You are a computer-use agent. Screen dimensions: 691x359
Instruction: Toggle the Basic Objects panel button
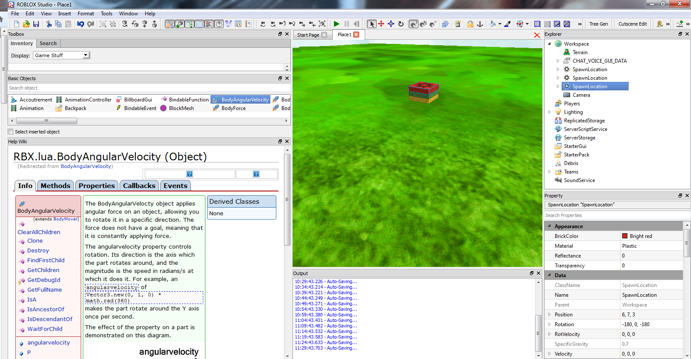179,24
